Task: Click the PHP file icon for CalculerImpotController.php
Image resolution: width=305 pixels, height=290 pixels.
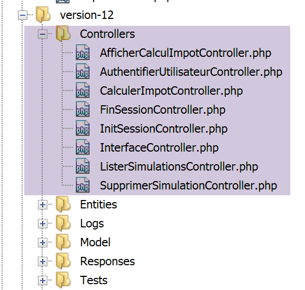Action: point(83,91)
